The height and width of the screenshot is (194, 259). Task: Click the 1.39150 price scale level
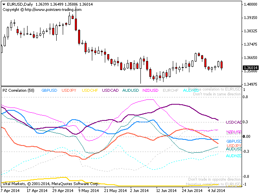pos(250,18)
